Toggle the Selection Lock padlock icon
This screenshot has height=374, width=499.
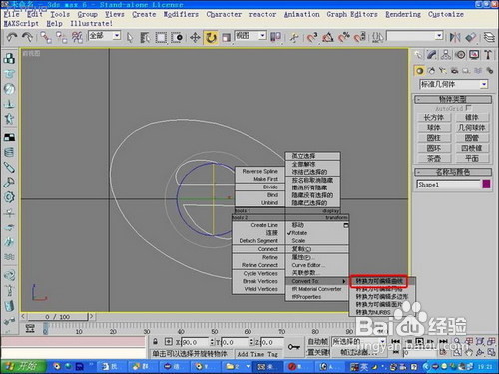tap(155, 342)
